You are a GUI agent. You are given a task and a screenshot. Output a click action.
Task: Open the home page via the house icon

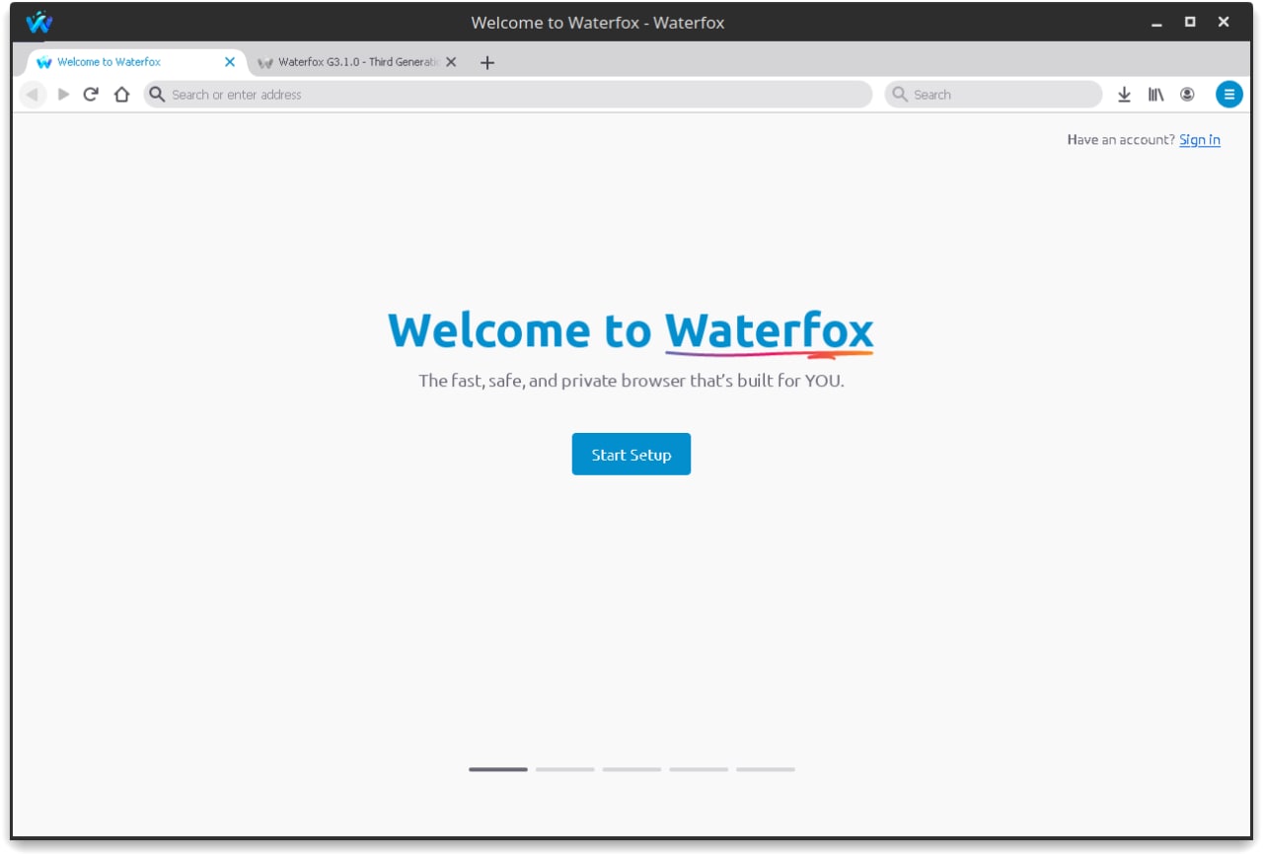[x=121, y=95]
